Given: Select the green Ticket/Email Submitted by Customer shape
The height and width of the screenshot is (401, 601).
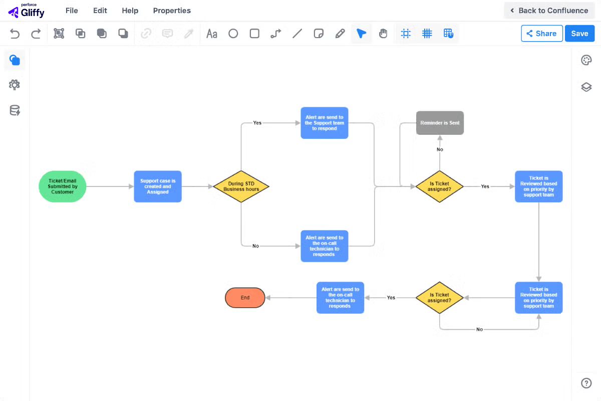Looking at the screenshot, I should click(x=63, y=186).
